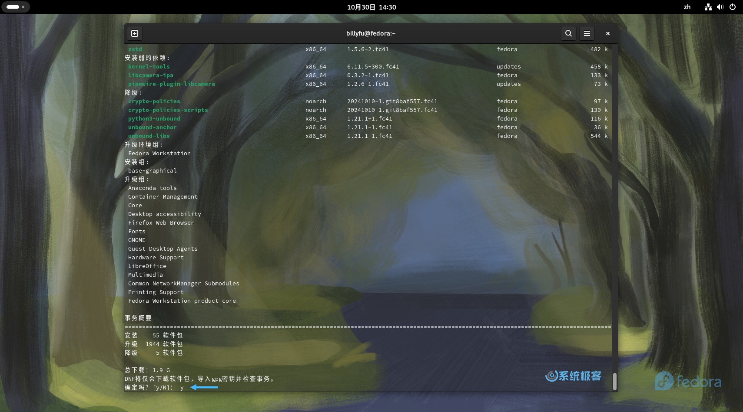Click crypto-policies-scripts package entry
Screen dimensions: 743x412
(168, 110)
